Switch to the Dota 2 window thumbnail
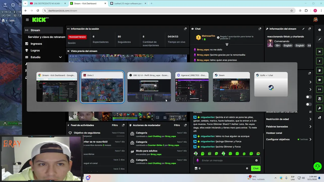Screen dimensions: 324x182 click(102, 87)
